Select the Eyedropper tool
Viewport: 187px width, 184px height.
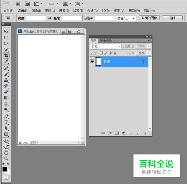6,61
